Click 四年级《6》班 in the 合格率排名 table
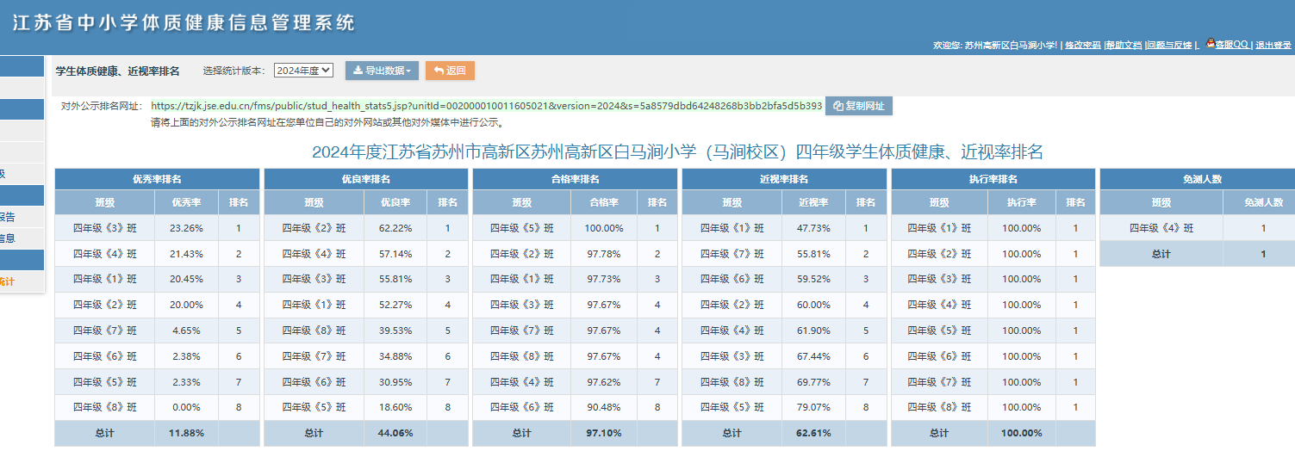 522,407
